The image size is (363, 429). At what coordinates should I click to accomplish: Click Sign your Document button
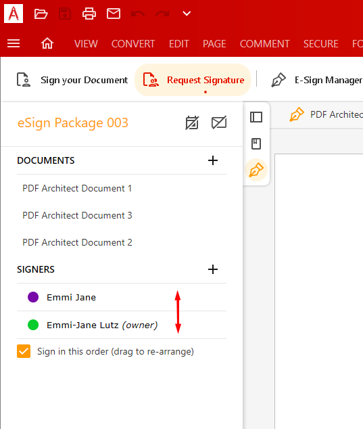pyautogui.click(x=72, y=80)
